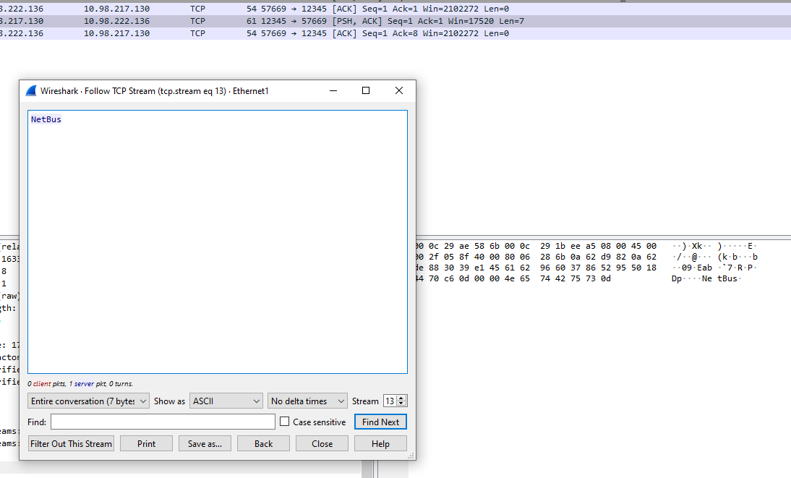Click the NetBus text in stream content
The width and height of the screenshot is (791, 478).
pyautogui.click(x=46, y=120)
